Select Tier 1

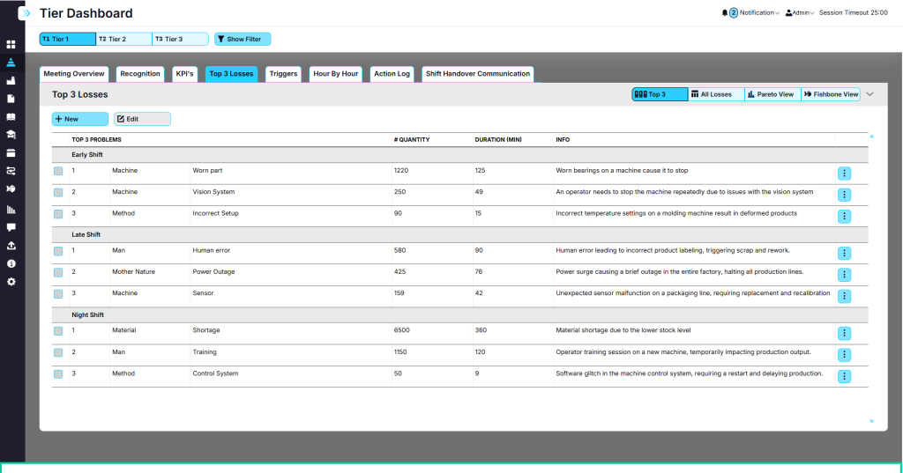[x=67, y=39]
